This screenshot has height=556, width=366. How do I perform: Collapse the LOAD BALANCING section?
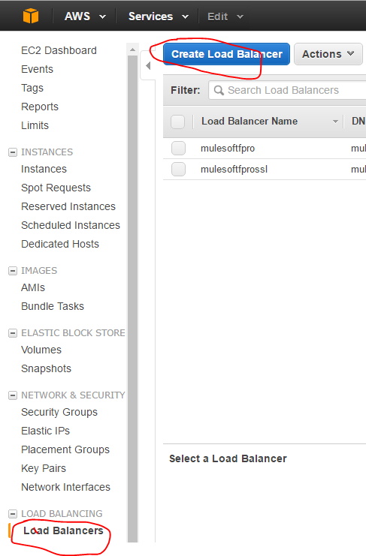pyautogui.click(x=13, y=514)
